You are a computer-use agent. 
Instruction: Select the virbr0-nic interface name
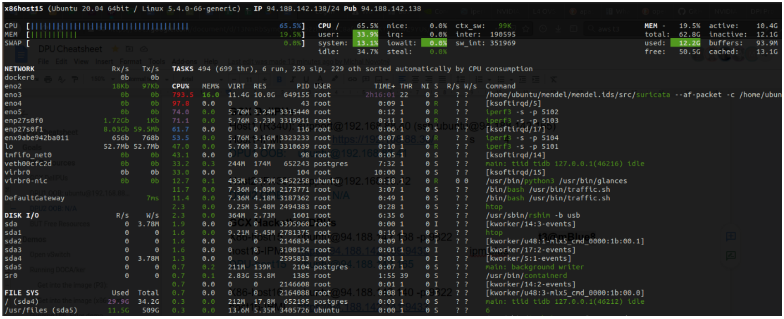point(26,181)
